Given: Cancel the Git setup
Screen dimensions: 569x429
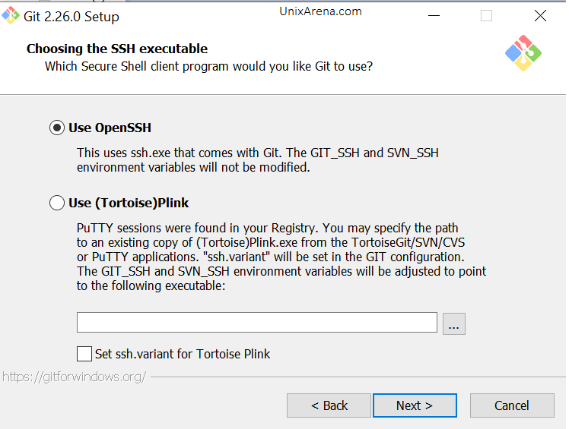Looking at the screenshot, I should [x=512, y=405].
